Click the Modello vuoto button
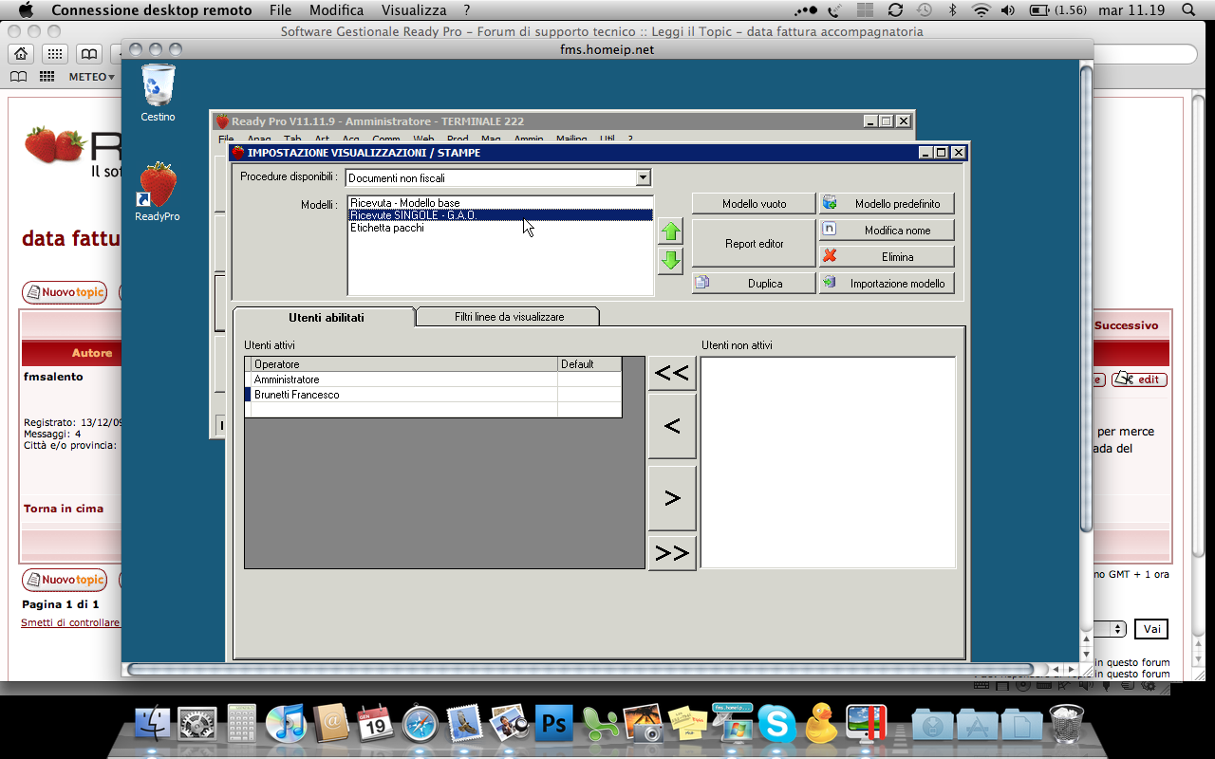The image size is (1215, 759). (x=754, y=204)
